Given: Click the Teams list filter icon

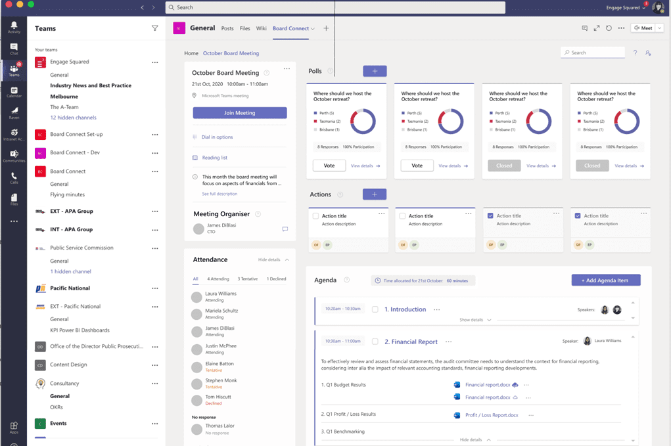Looking at the screenshot, I should coord(154,28).
